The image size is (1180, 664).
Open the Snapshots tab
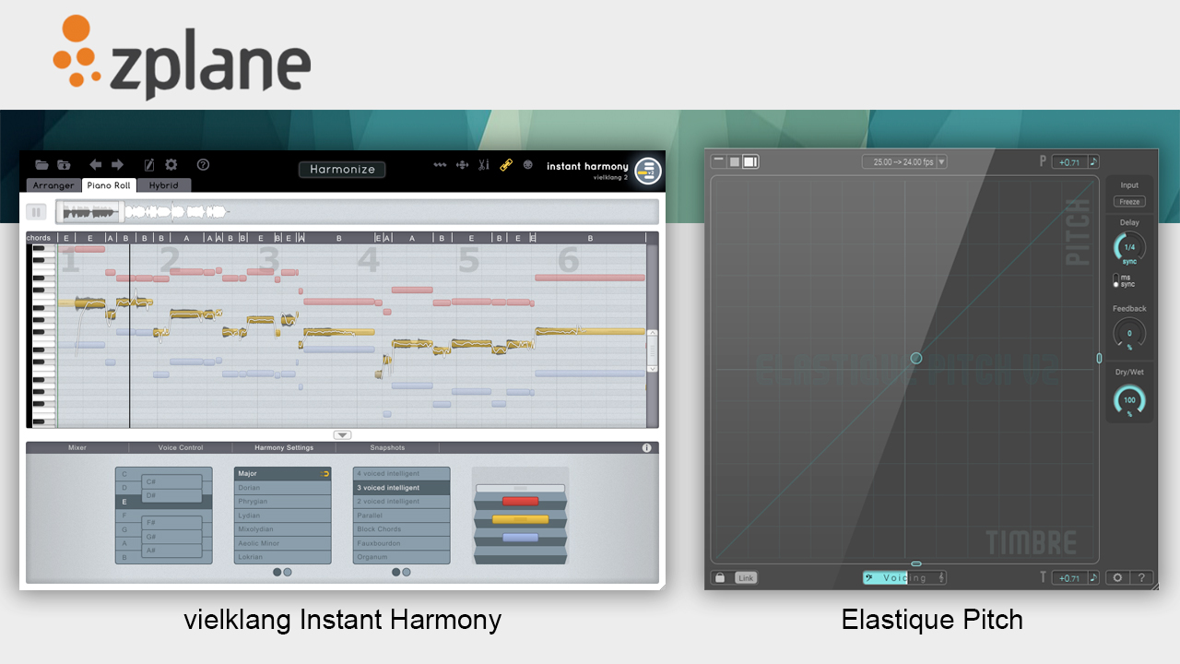[387, 448]
